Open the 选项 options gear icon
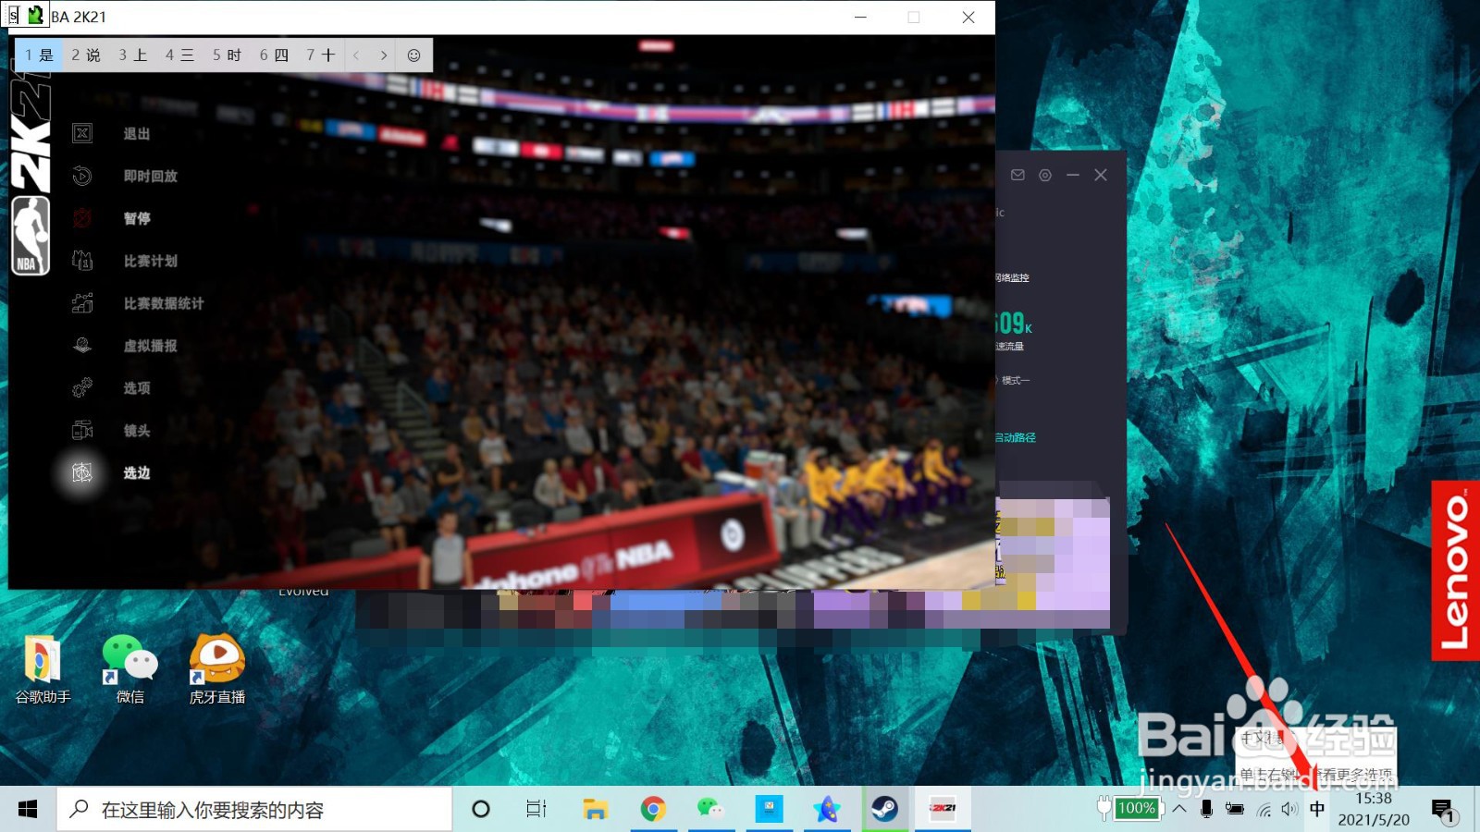 [x=82, y=387]
